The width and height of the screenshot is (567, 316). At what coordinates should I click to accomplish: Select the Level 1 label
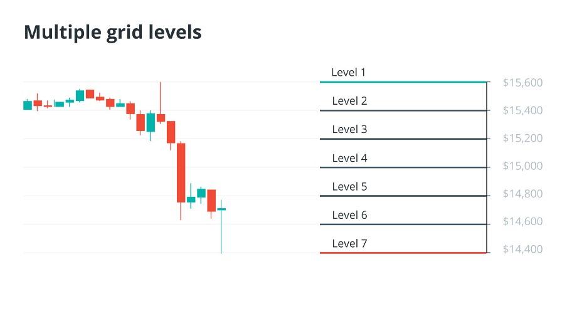pos(348,72)
